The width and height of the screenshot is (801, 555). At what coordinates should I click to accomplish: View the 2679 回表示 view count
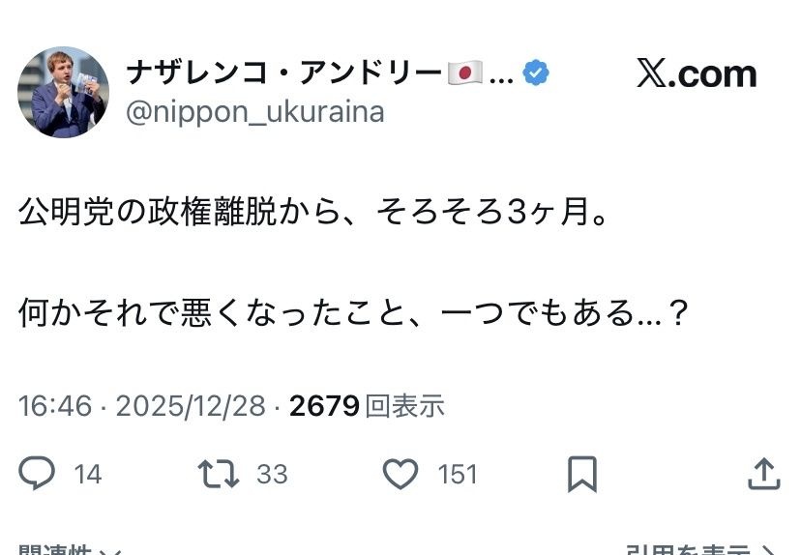click(x=367, y=405)
